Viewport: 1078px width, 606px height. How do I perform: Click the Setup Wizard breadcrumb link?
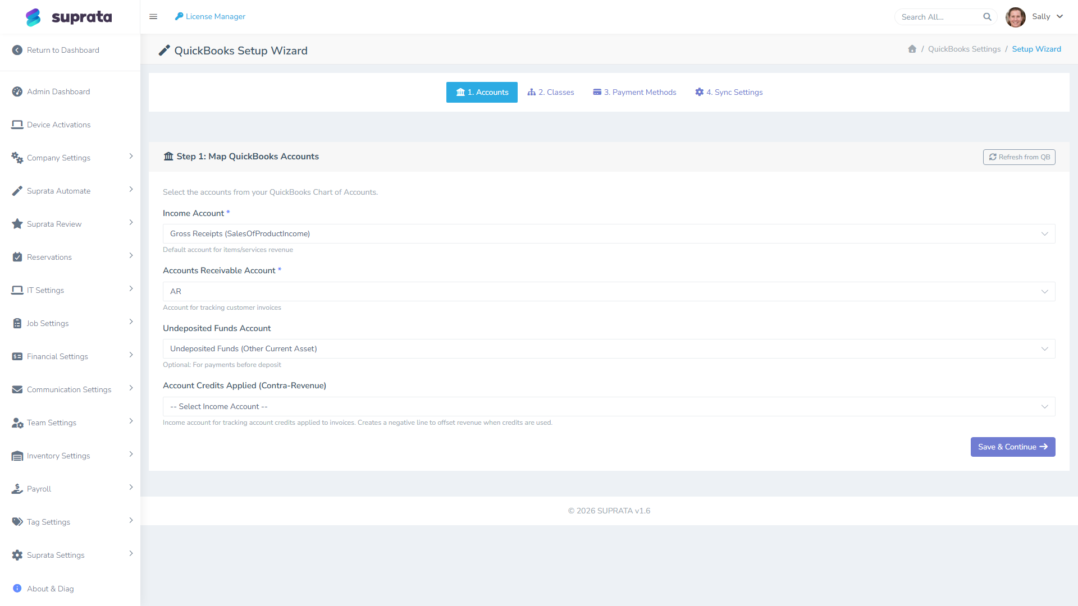(1036, 49)
